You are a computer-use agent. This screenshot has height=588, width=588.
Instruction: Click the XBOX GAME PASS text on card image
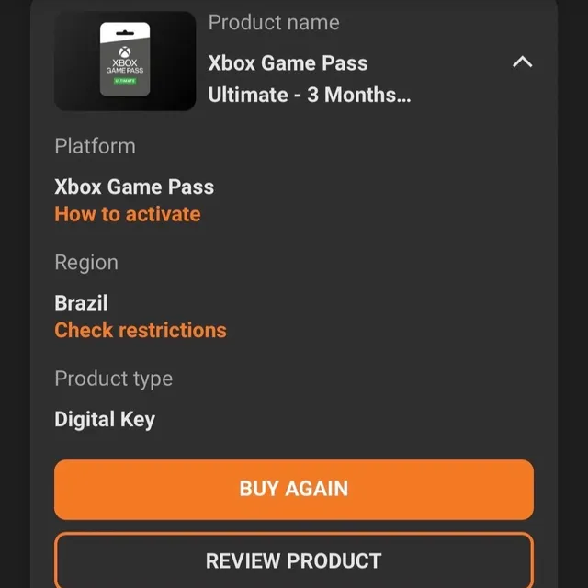(125, 66)
